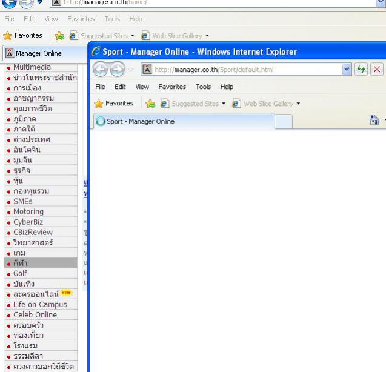Open File menu in Sport window
This screenshot has width=386, height=372.
[x=100, y=87]
